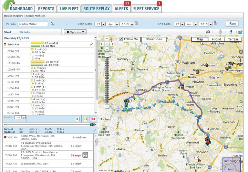Click the trip list vertical scrollbar

[95, 69]
